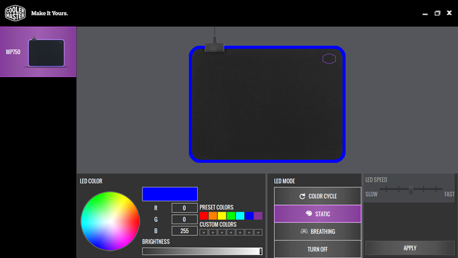The height and width of the screenshot is (258, 458).
Task: Pick the green preset color
Action: 231,216
